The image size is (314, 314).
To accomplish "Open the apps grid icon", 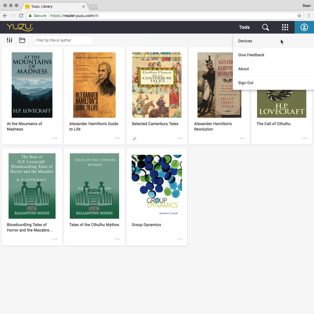I will point(285,27).
